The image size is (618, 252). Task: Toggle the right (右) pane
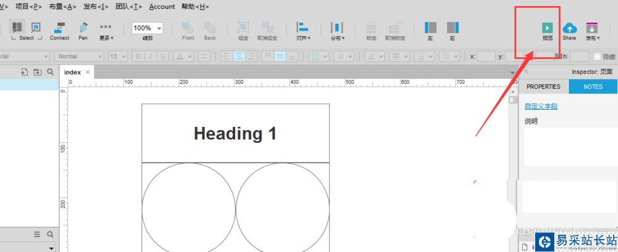coord(452,31)
